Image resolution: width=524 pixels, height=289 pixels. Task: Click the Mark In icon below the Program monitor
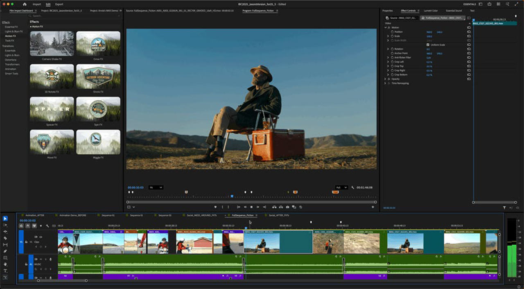pyautogui.click(x=223, y=207)
